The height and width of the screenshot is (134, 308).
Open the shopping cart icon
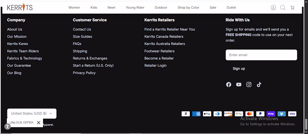[292, 8]
